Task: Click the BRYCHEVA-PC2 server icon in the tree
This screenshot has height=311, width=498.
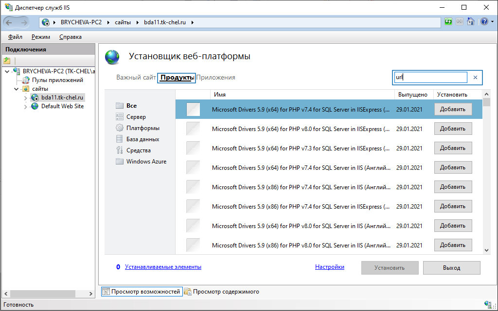Action: point(17,71)
